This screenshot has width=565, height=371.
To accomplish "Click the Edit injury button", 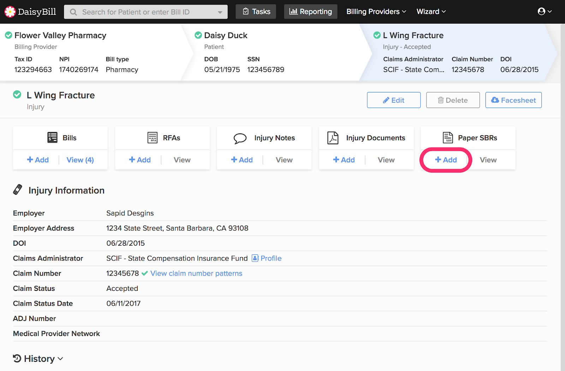I will click(393, 100).
